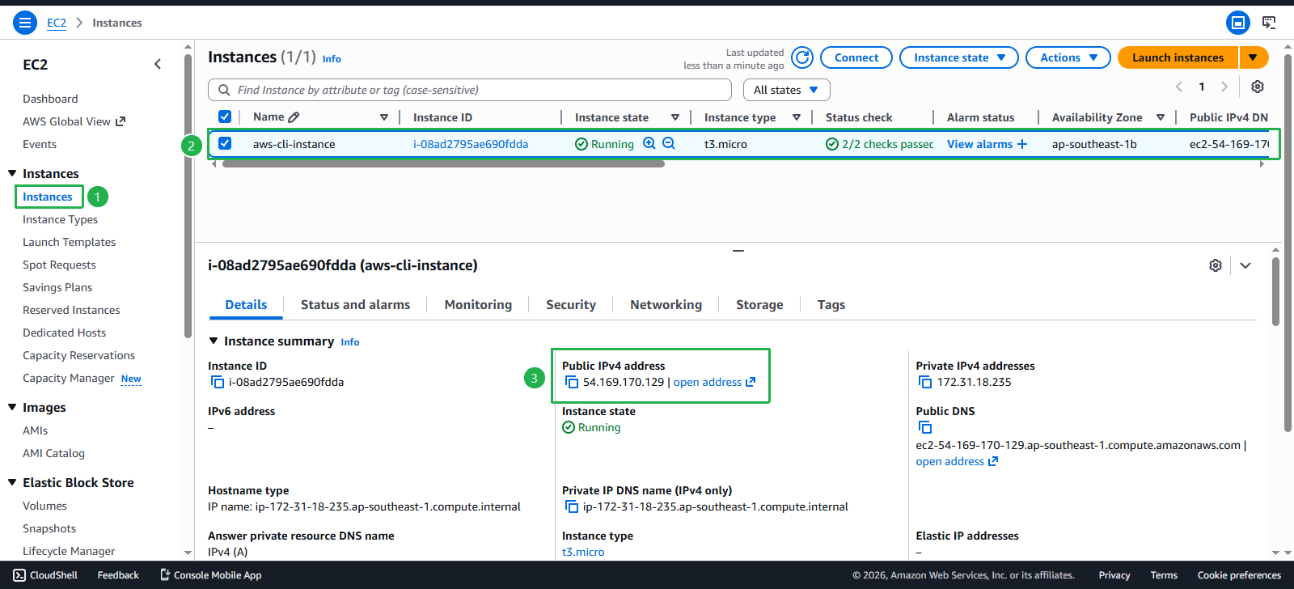Open the Launch instances split-button arrow
The image size is (1294, 589).
click(x=1253, y=57)
